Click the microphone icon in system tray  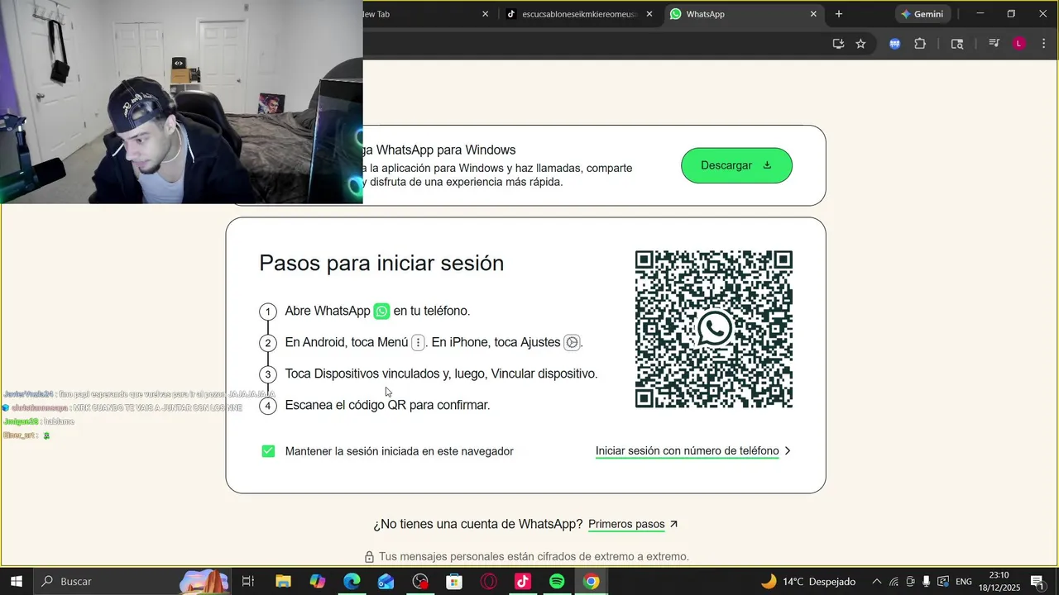tap(927, 582)
